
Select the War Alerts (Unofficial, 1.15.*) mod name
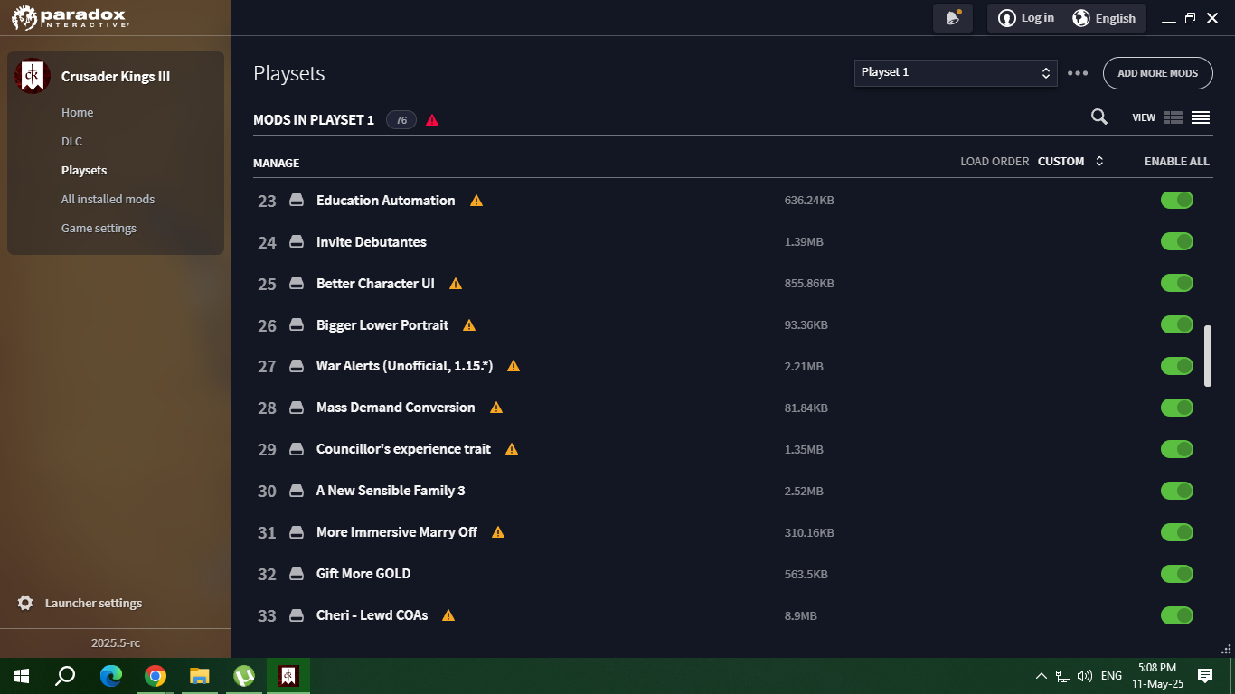coord(404,366)
